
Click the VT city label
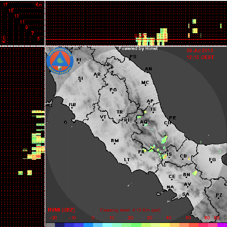(103, 117)
